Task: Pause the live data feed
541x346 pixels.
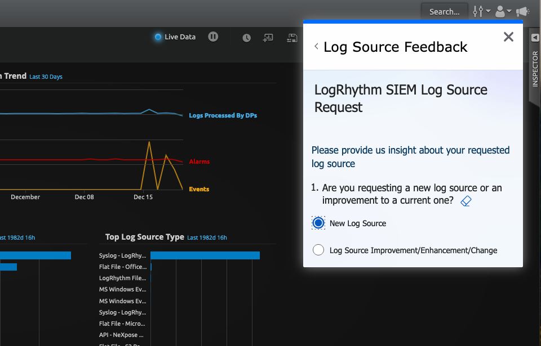Action: [x=213, y=37]
